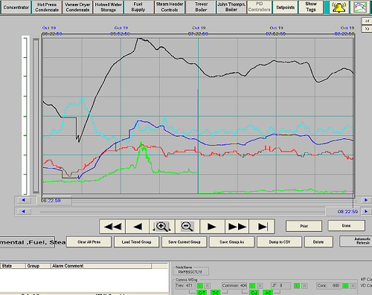Toggle the R indicator beside Common
Viewport: 372px width, 295px height.
coord(260,286)
